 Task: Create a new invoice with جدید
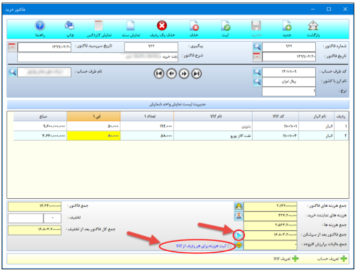[x=286, y=26]
